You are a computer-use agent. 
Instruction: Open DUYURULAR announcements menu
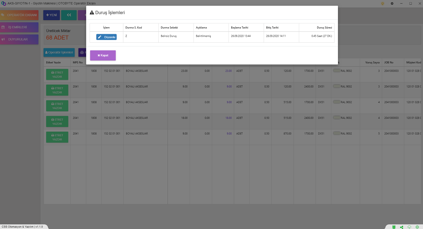point(19,40)
